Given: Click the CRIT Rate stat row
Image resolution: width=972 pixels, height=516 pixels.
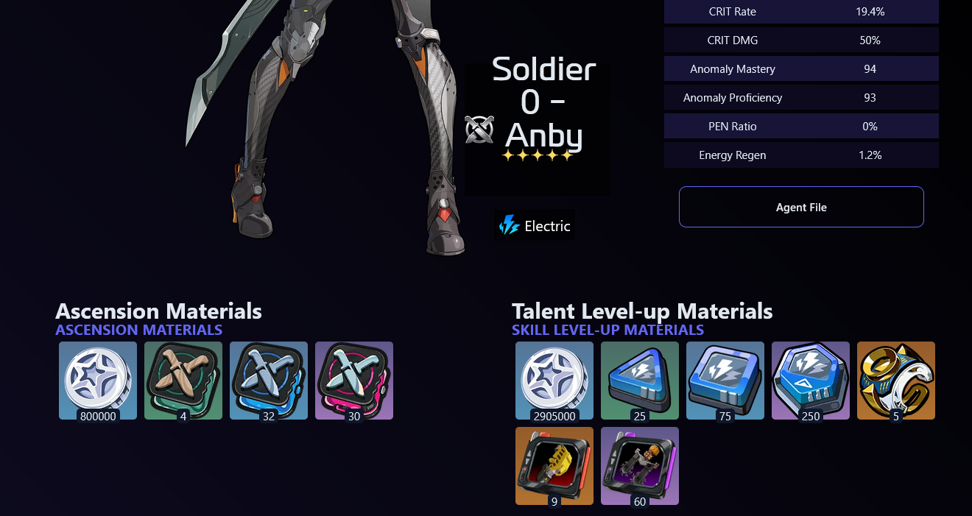Looking at the screenshot, I should 801,12.
